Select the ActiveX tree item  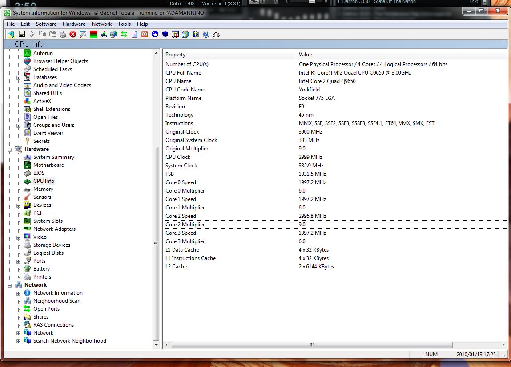[42, 101]
